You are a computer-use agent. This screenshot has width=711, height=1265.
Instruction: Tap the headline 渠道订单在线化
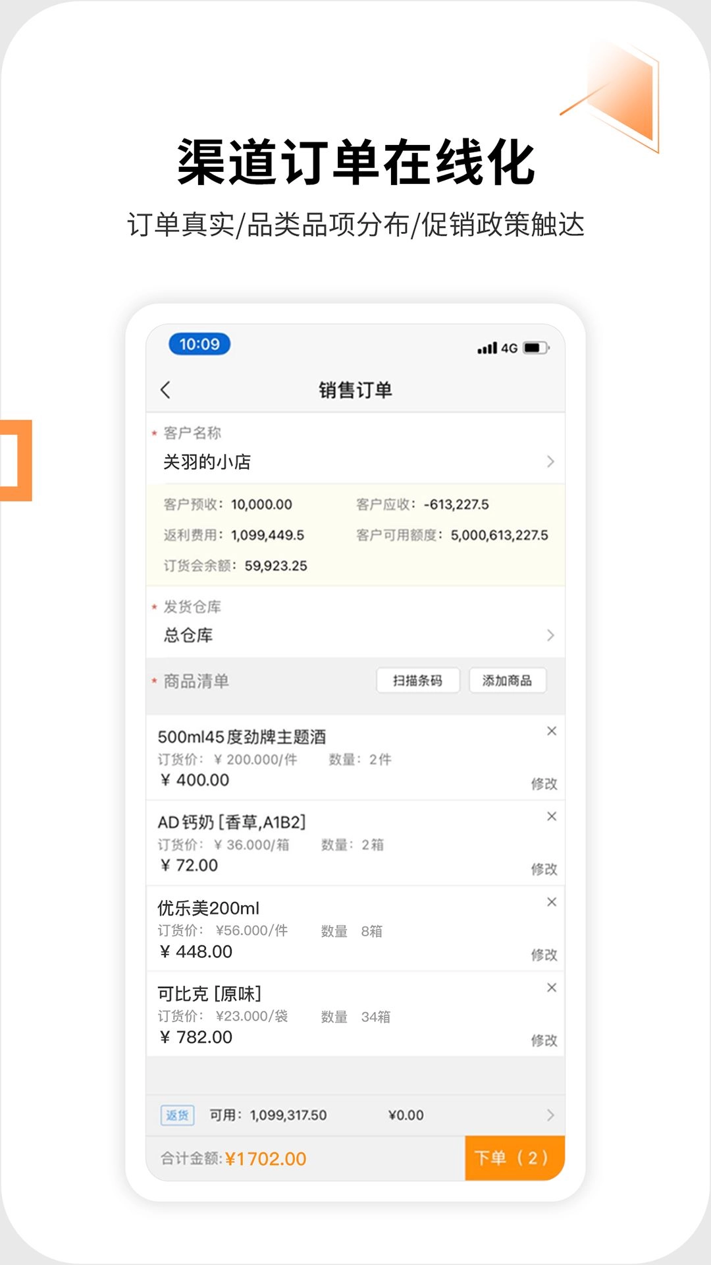click(355, 162)
